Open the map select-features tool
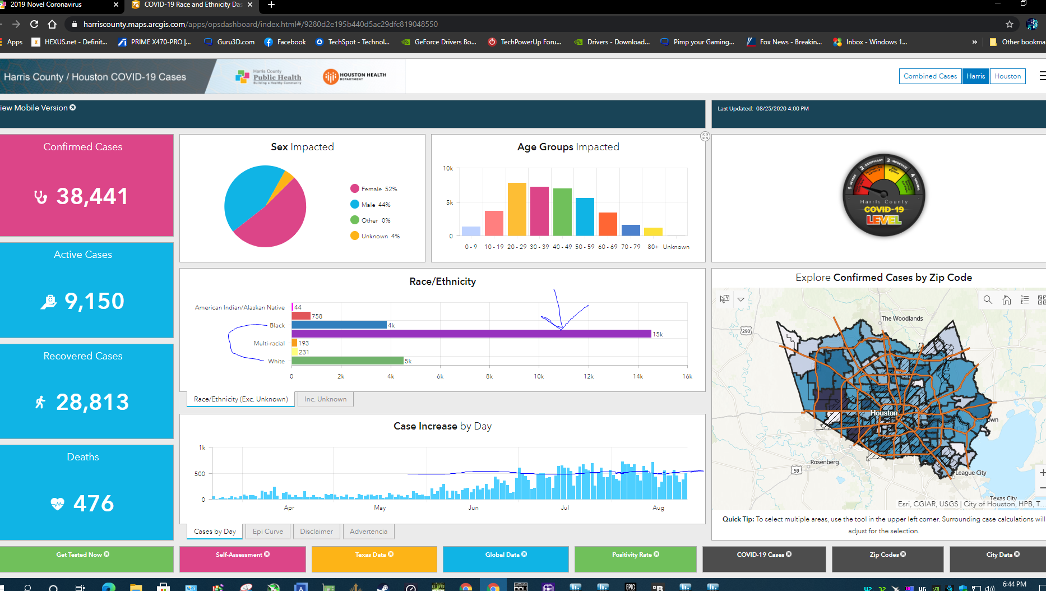 point(725,299)
